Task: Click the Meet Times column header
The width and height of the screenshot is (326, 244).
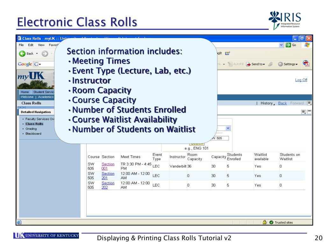Action: pos(131,157)
